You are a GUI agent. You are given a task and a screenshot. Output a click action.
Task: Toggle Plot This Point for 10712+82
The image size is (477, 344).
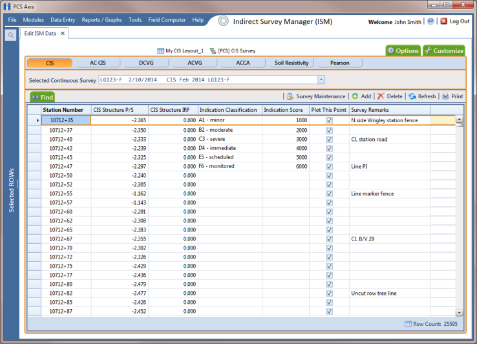tap(329, 293)
